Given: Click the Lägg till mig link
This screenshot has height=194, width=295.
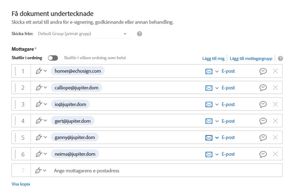Looking at the screenshot, I should (x=213, y=59).
